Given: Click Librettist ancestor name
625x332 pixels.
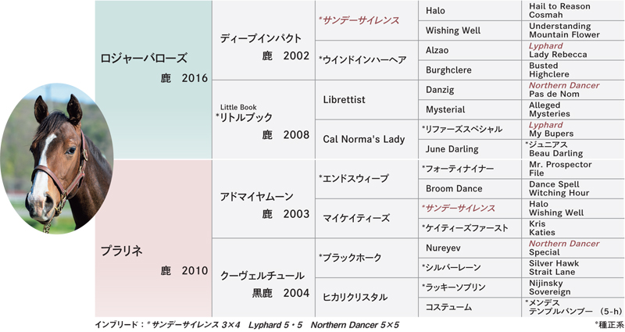Looking at the screenshot, I should tap(344, 100).
